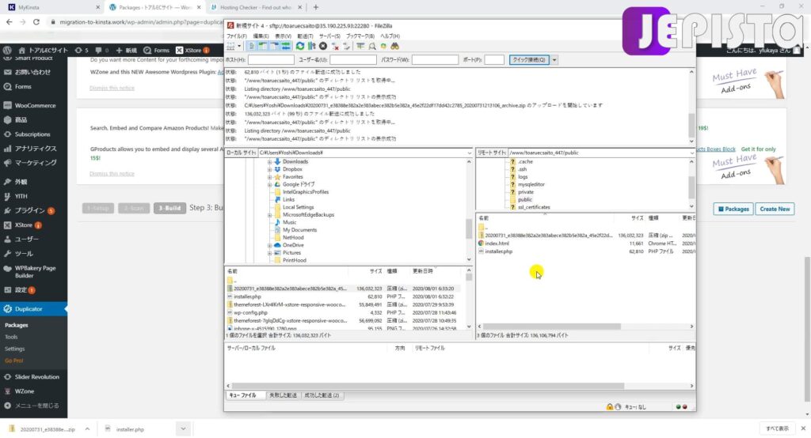
Task: Open the 編集(E) menu in FileZilla
Action: (x=260, y=36)
